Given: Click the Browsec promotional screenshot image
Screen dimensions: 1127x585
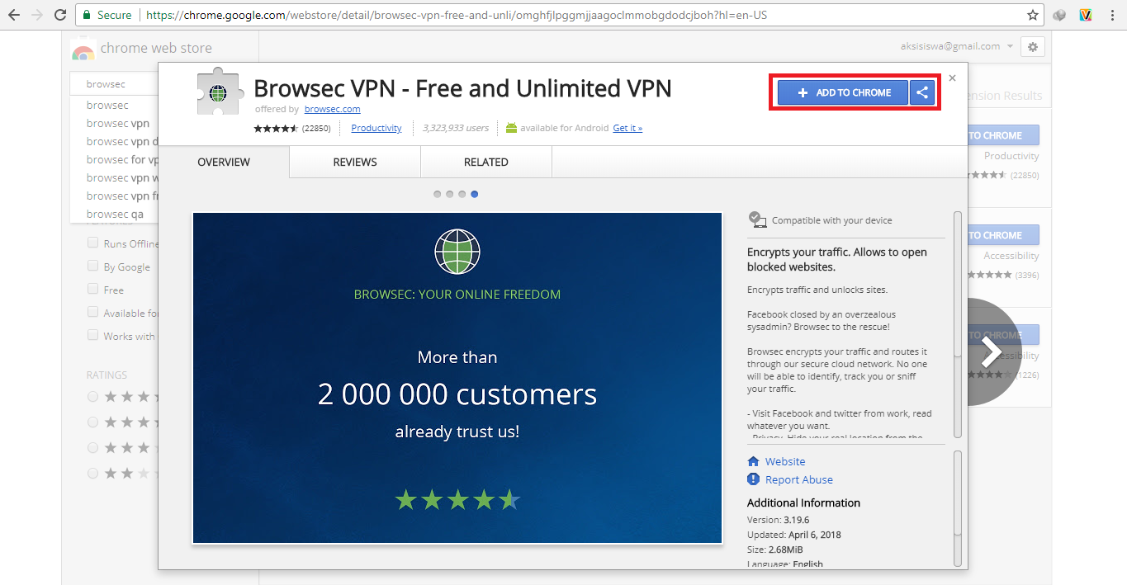Looking at the screenshot, I should [x=457, y=378].
